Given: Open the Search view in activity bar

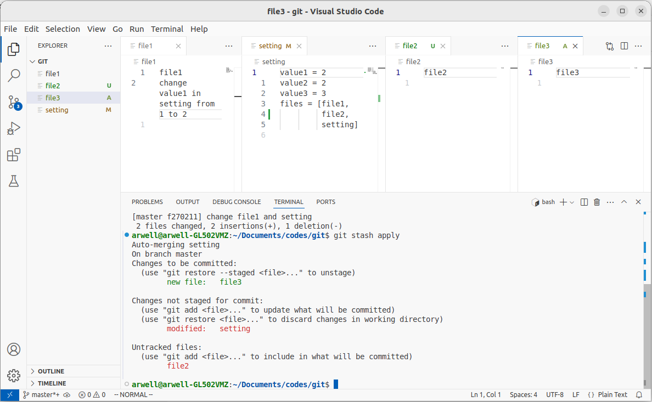Looking at the screenshot, I should coord(14,76).
